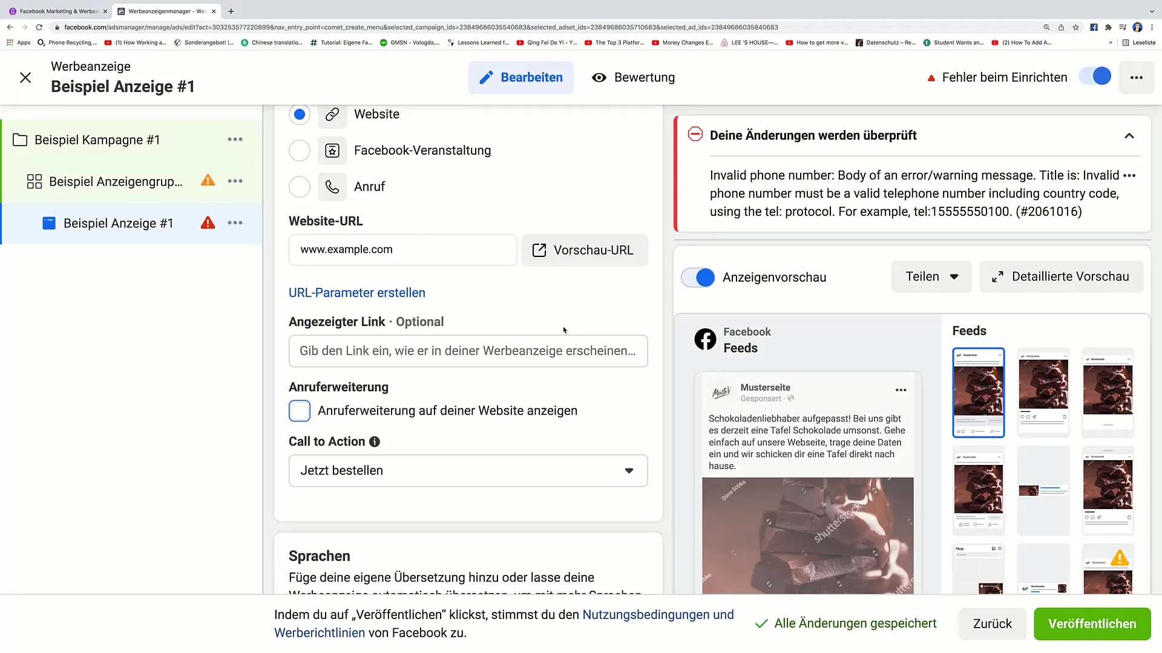Open the Detaillierte Vorschau button
The image size is (1162, 653).
point(1062,277)
